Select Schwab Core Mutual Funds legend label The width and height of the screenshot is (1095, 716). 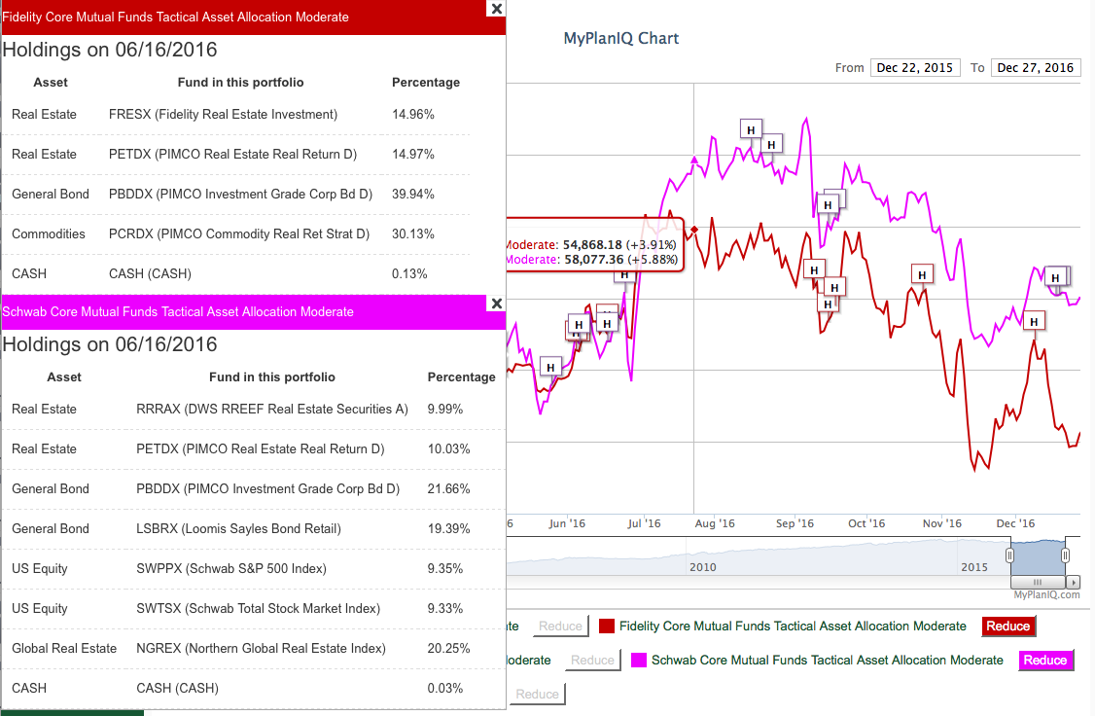pyautogui.click(x=828, y=661)
